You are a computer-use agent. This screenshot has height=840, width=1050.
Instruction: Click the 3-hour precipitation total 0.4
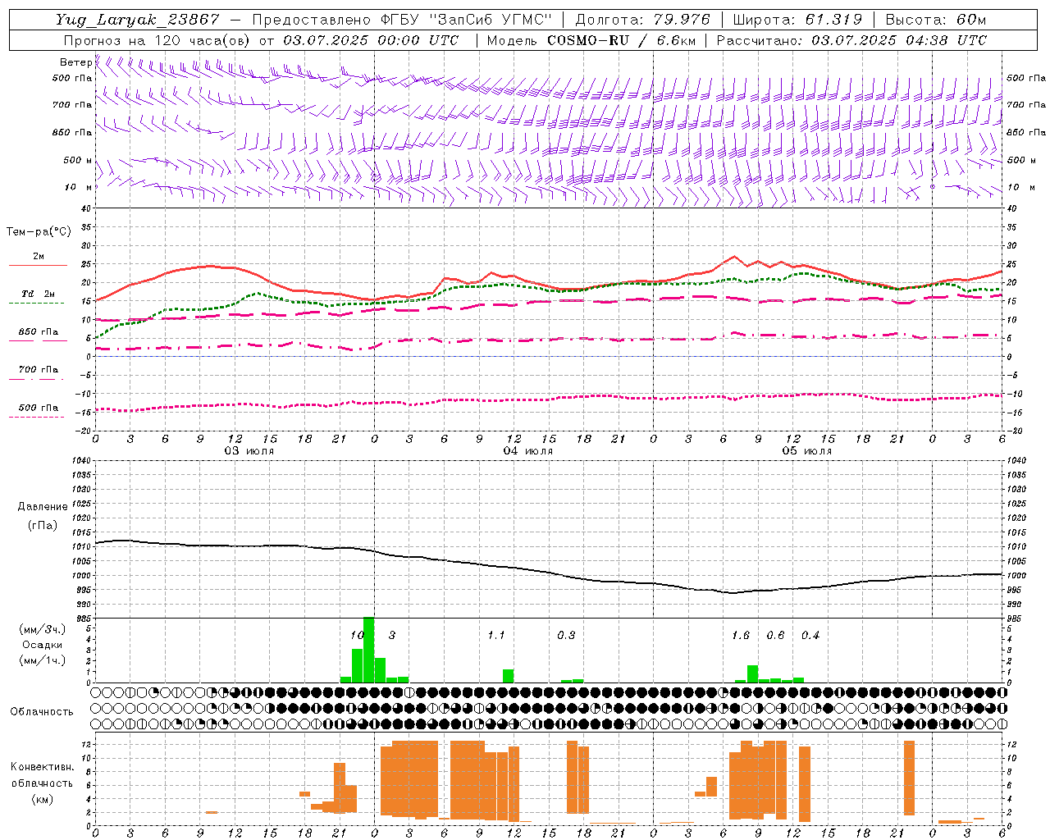coord(810,635)
